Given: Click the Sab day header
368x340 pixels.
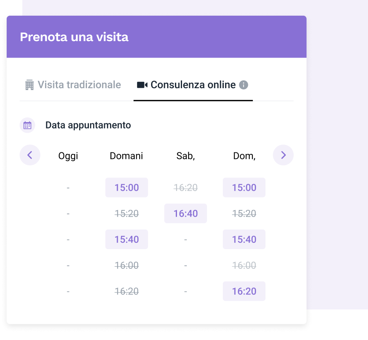Looking at the screenshot, I should tap(186, 156).
